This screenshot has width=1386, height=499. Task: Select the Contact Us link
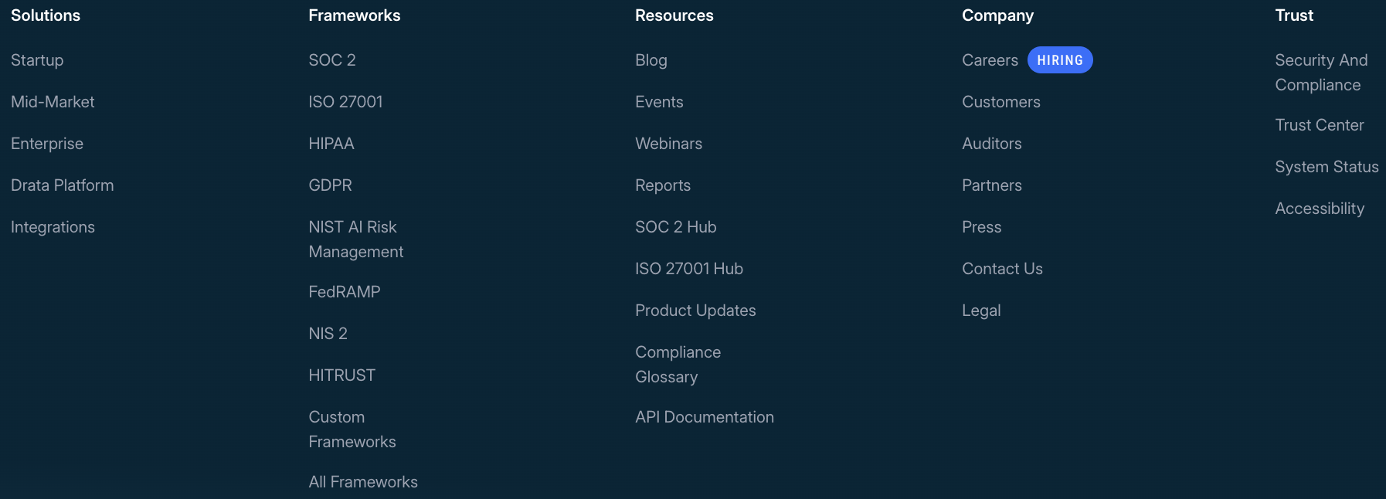(x=1002, y=269)
